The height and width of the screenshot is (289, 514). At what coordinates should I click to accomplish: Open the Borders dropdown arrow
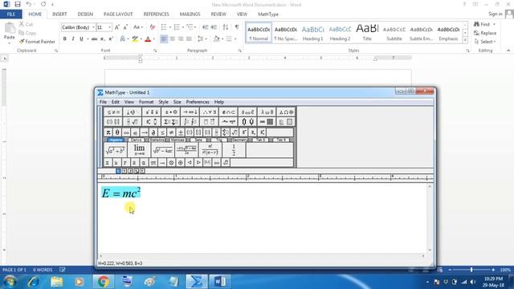[x=235, y=39]
